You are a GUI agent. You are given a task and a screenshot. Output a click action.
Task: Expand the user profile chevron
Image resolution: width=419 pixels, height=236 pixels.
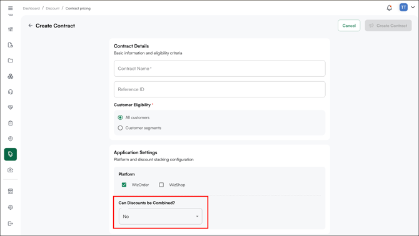(413, 7)
